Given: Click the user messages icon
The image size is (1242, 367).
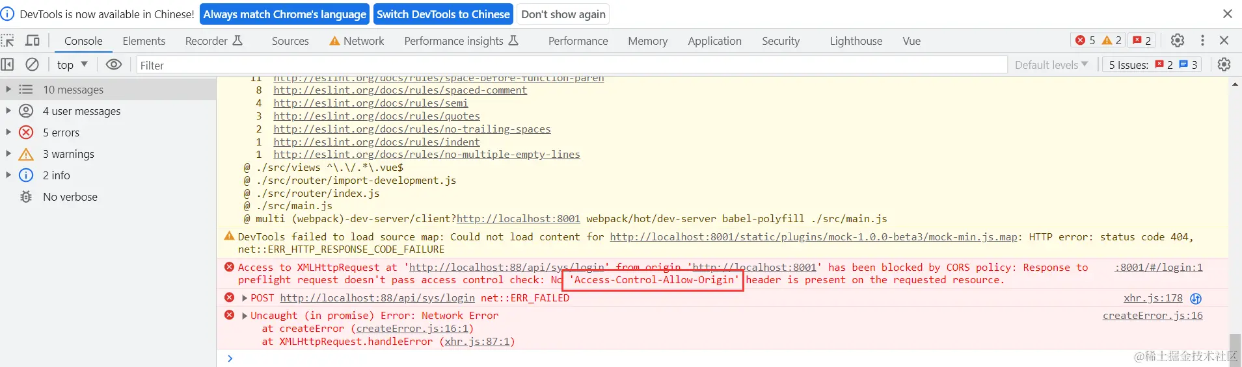Looking at the screenshot, I should point(26,111).
